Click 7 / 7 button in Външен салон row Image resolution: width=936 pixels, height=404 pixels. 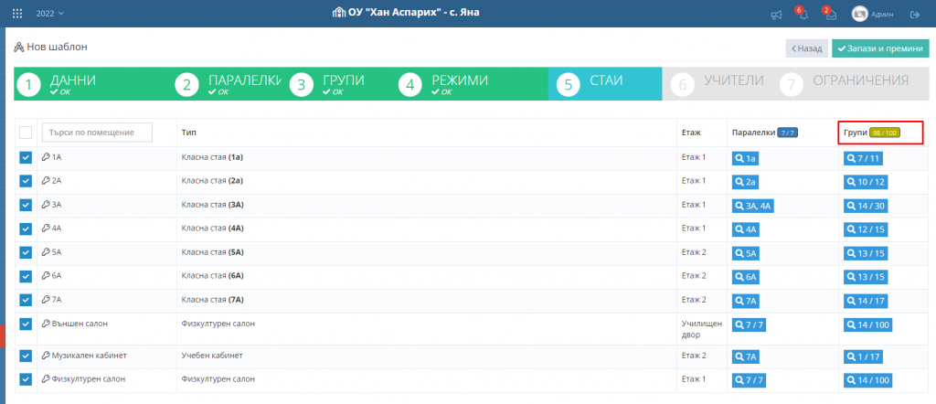pyautogui.click(x=750, y=325)
